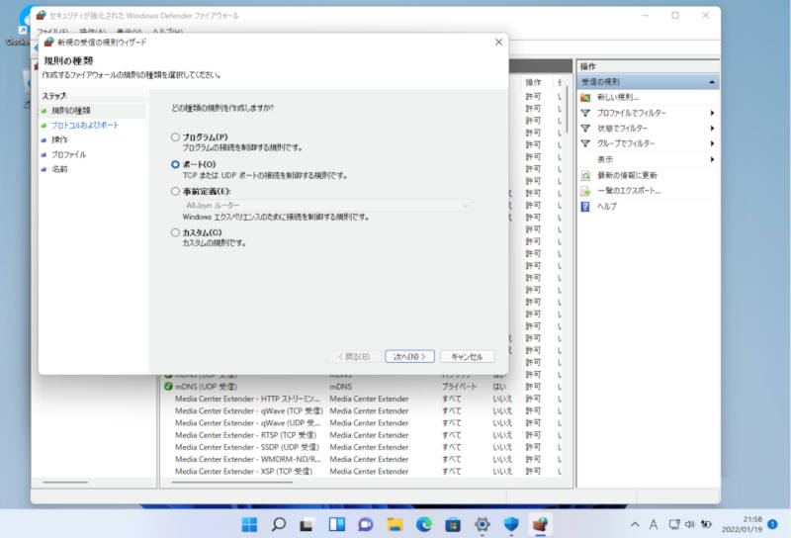The height and width of the screenshot is (538, 791).
Task: Select the 規則の種類 step in the wizard
Action: [x=70, y=111]
